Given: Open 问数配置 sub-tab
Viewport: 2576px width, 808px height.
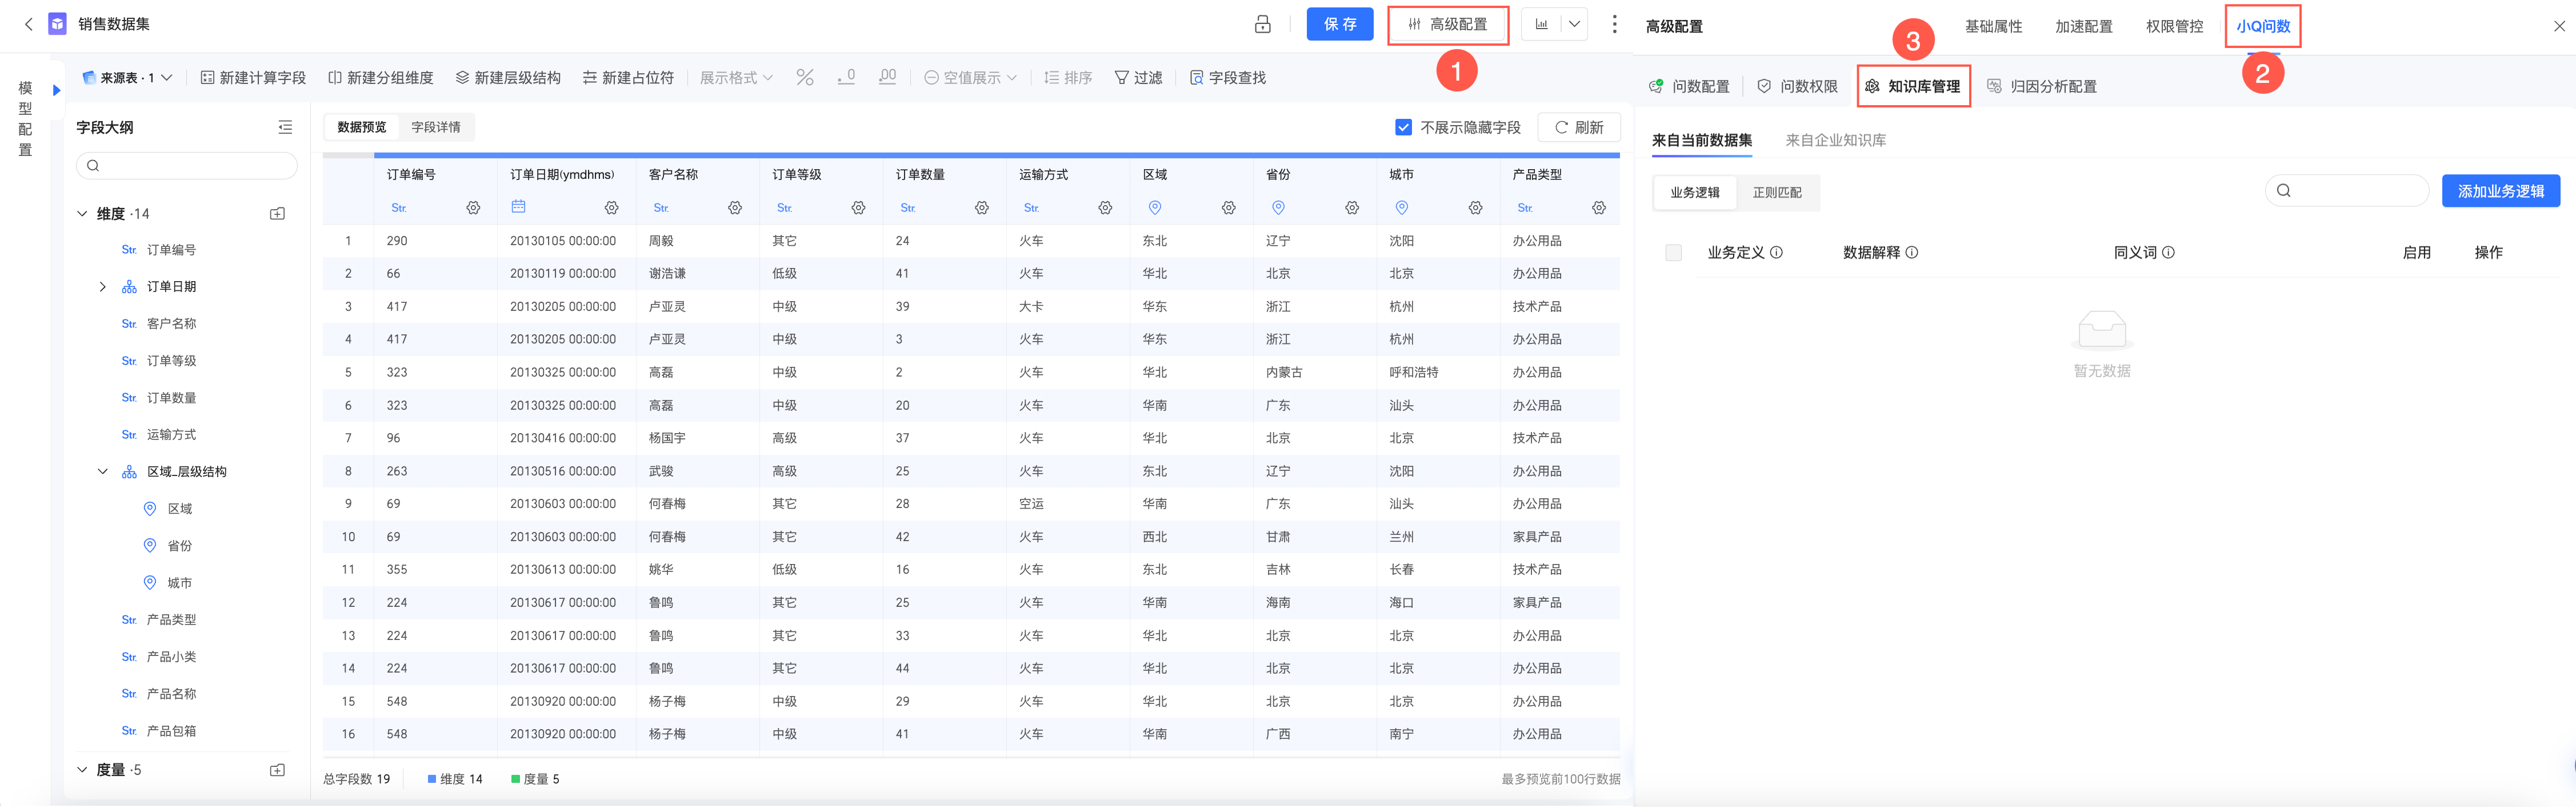Looking at the screenshot, I should (1689, 86).
